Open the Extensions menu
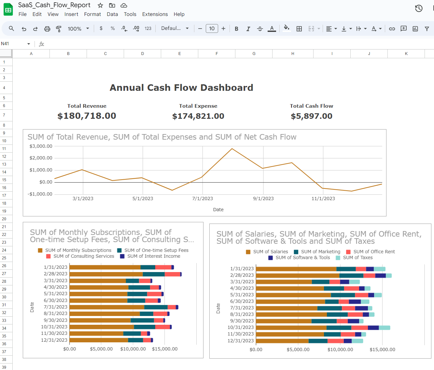Viewport: 434px width, 370px height. click(155, 14)
